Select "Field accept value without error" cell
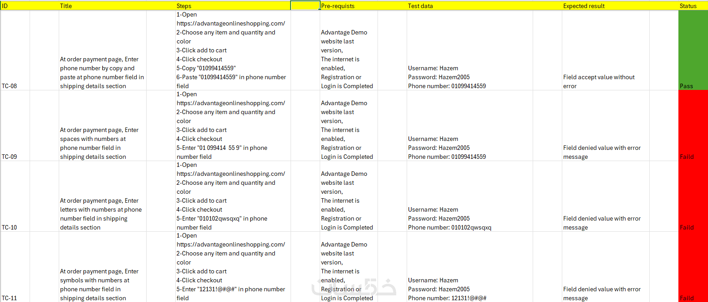708x302 pixels. [x=605, y=50]
